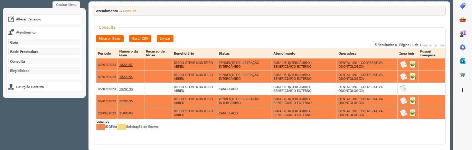Print document for guia 1522154
Viewport: 472px width, 150px height.
[x=403, y=77]
